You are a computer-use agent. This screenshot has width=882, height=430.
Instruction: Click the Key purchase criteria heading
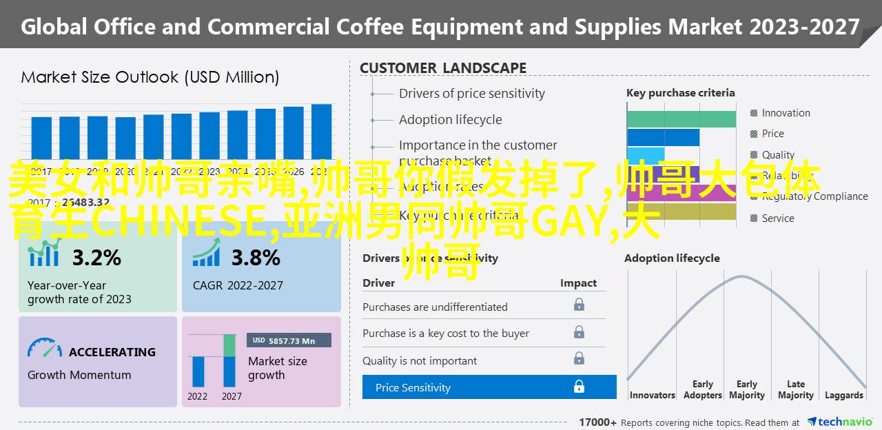tap(681, 93)
